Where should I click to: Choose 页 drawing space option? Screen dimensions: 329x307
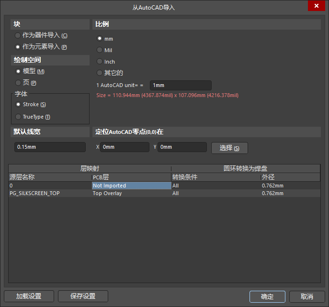tap(18, 83)
